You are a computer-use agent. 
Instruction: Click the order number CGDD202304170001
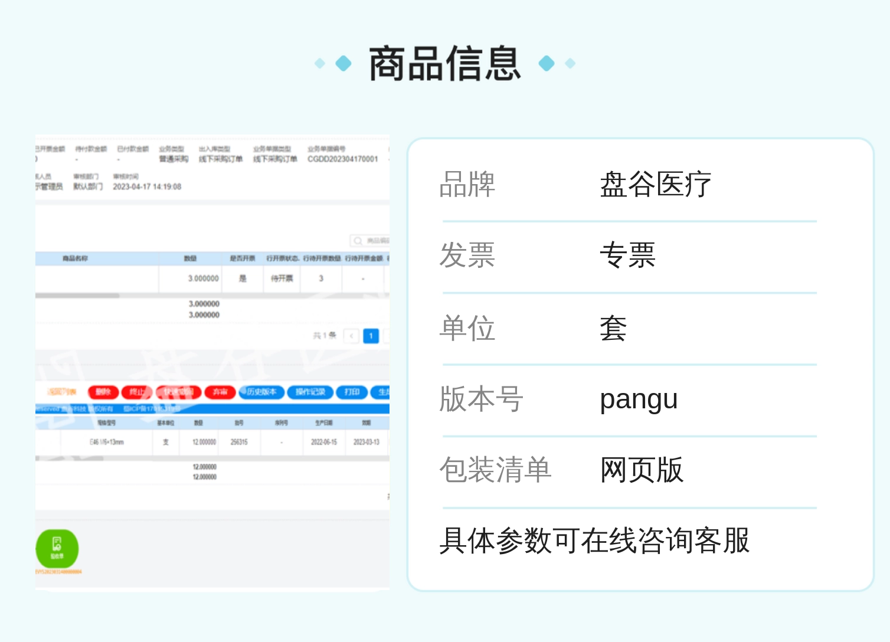coord(342,159)
